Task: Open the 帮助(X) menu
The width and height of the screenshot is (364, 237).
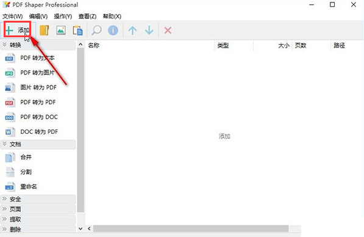Action: click(112, 16)
